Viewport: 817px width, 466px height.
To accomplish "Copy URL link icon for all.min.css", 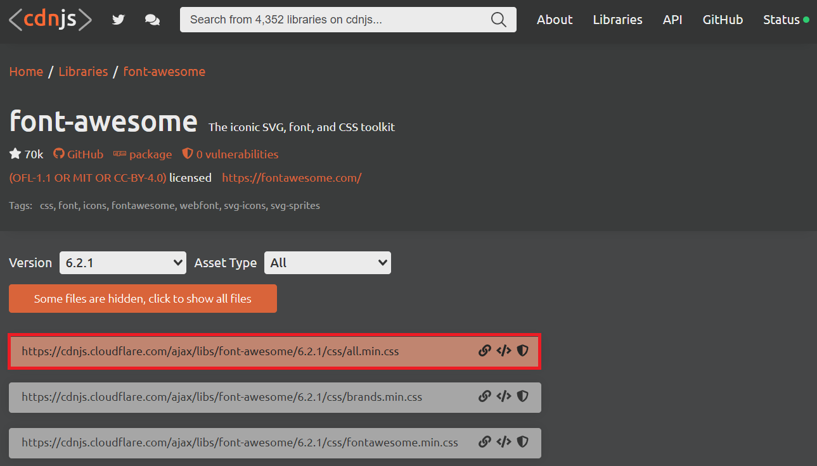I will pyautogui.click(x=485, y=351).
